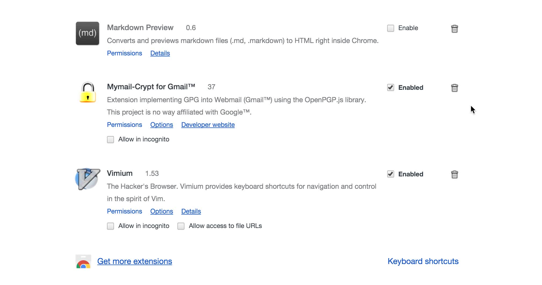Screen dimensions: 542x285
Task: Click Mymail-Crypt version number 37
Action: point(211,87)
